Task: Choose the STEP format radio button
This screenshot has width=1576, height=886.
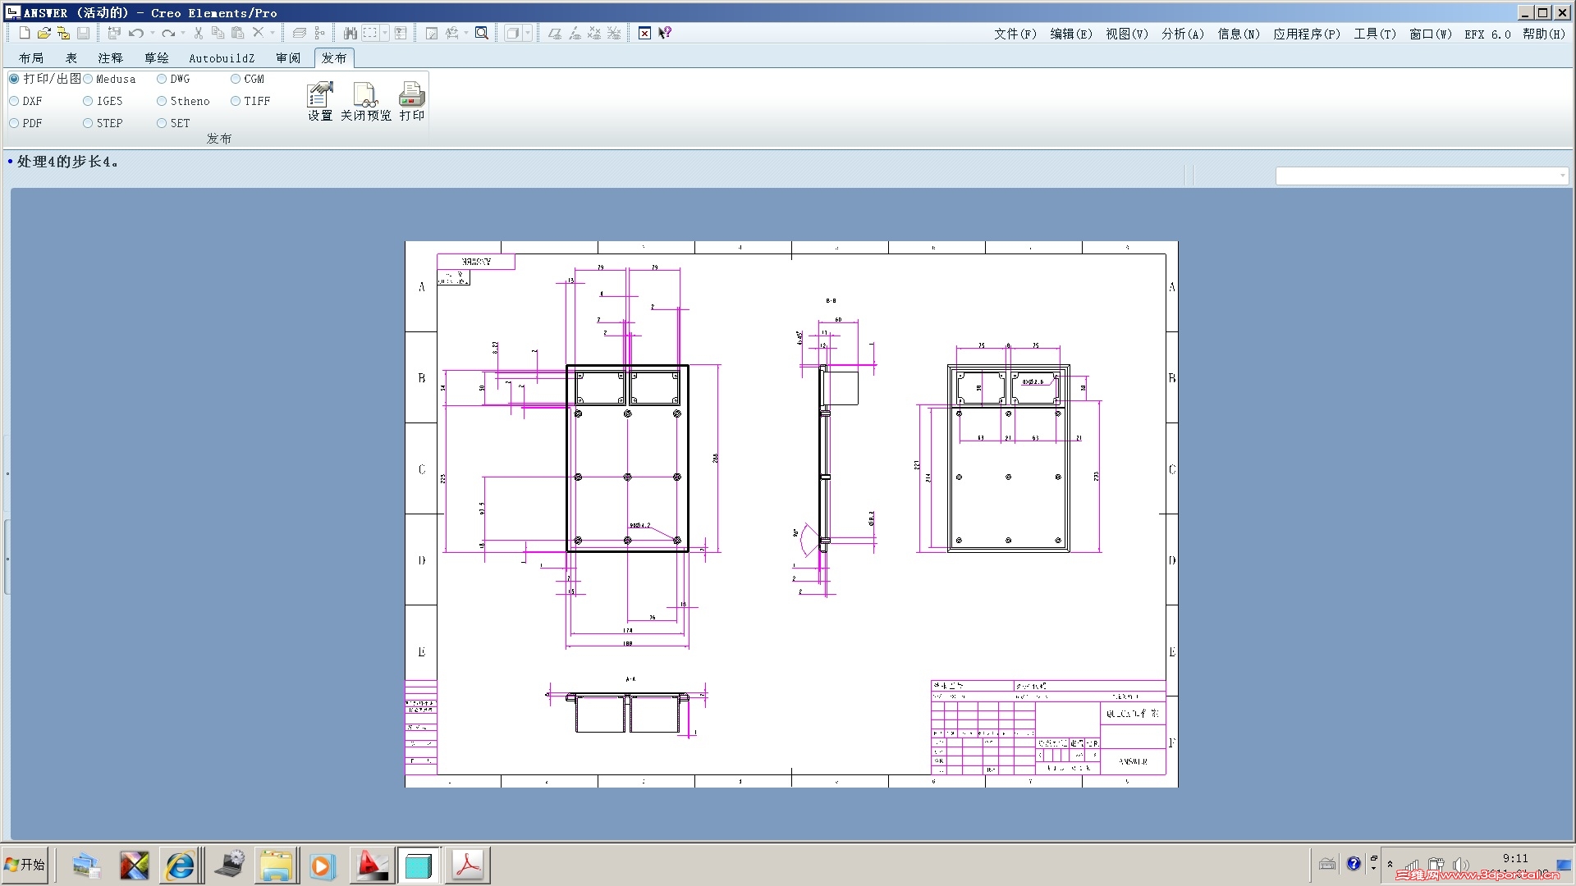Action: tap(88, 123)
